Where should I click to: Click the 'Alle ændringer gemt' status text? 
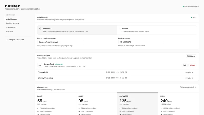[192, 6]
